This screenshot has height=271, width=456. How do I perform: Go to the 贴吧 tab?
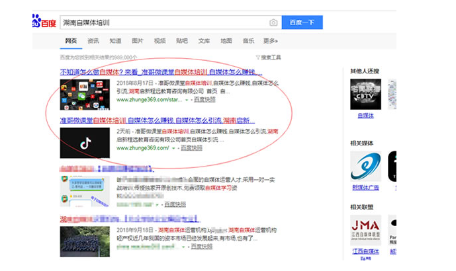(x=182, y=41)
